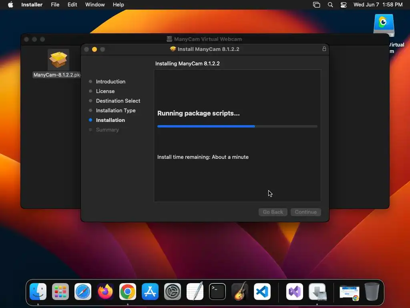410x308 pixels.
Task: Click the Go Back button
Action: (273, 212)
